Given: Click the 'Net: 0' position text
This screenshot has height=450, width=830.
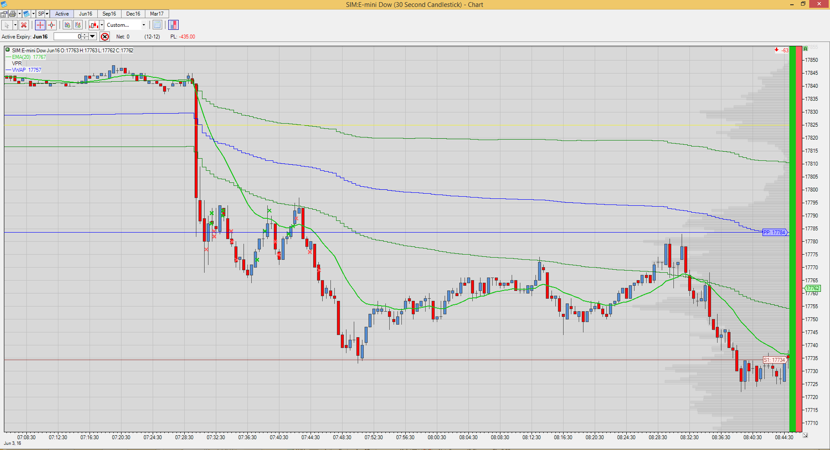Looking at the screenshot, I should click(x=123, y=37).
